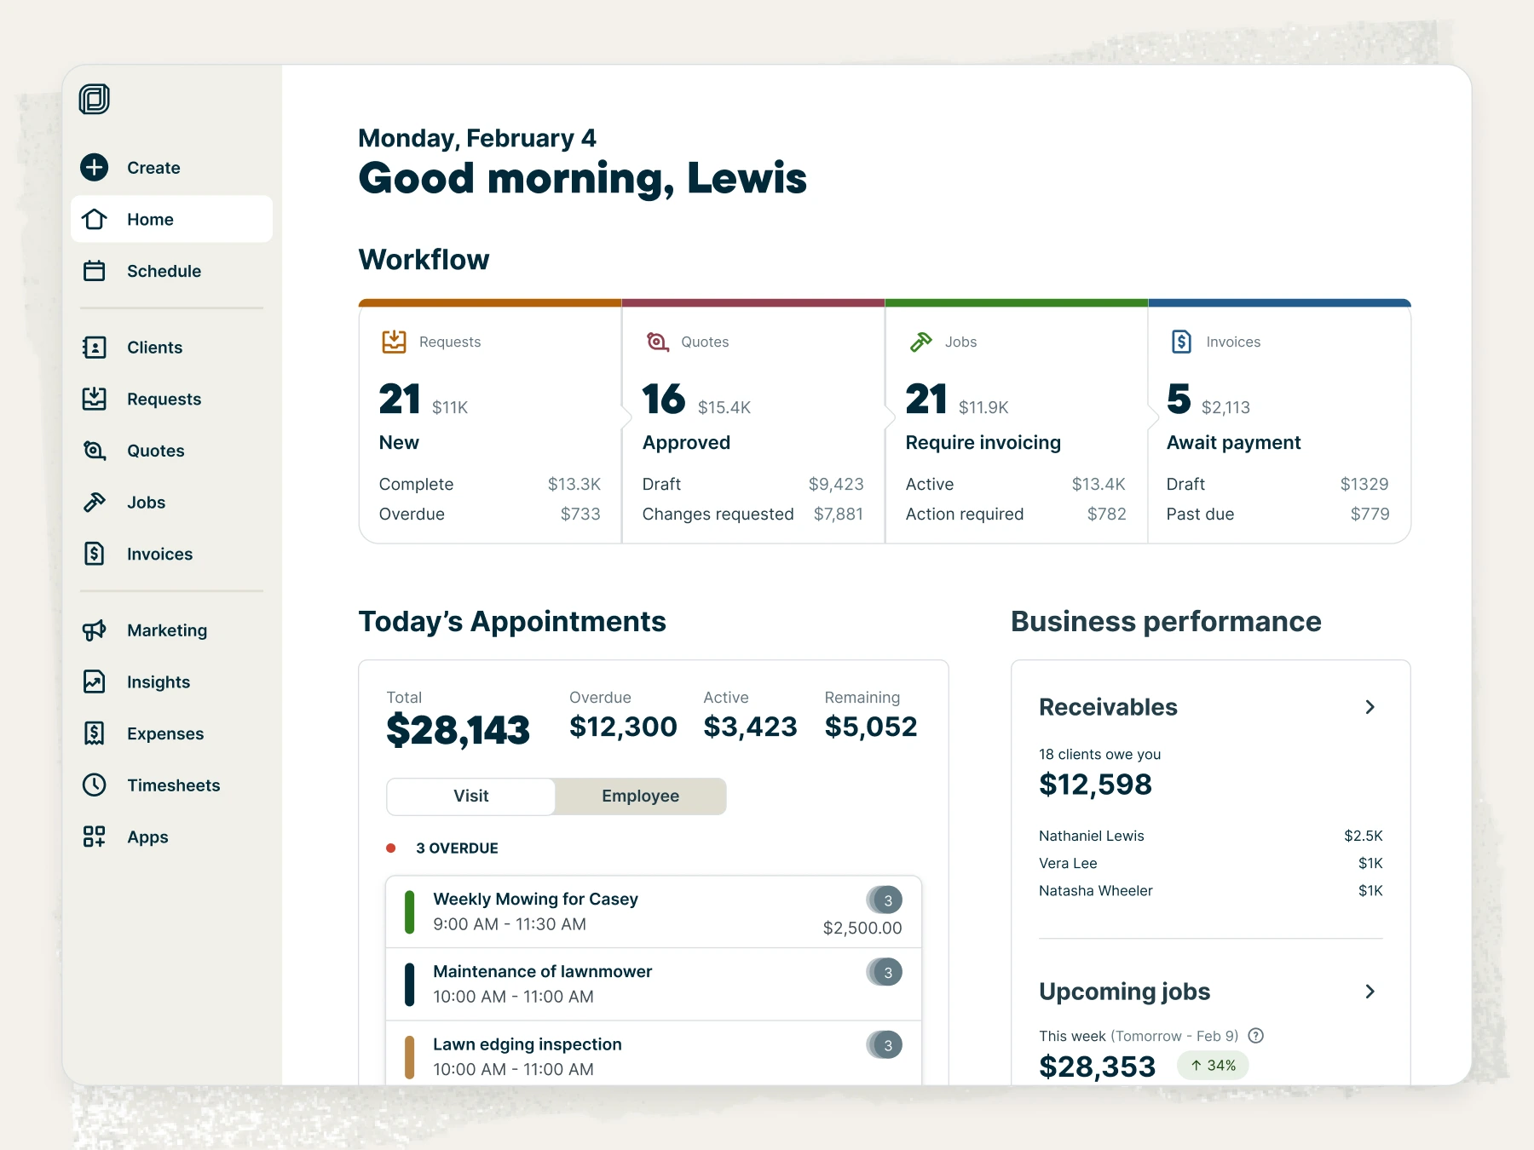Select the Weekly Mowing for Casey appointment
The width and height of the screenshot is (1534, 1150).
click(x=535, y=899)
